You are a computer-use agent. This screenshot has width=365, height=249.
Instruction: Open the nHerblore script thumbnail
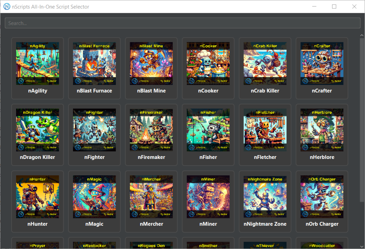coord(322,130)
